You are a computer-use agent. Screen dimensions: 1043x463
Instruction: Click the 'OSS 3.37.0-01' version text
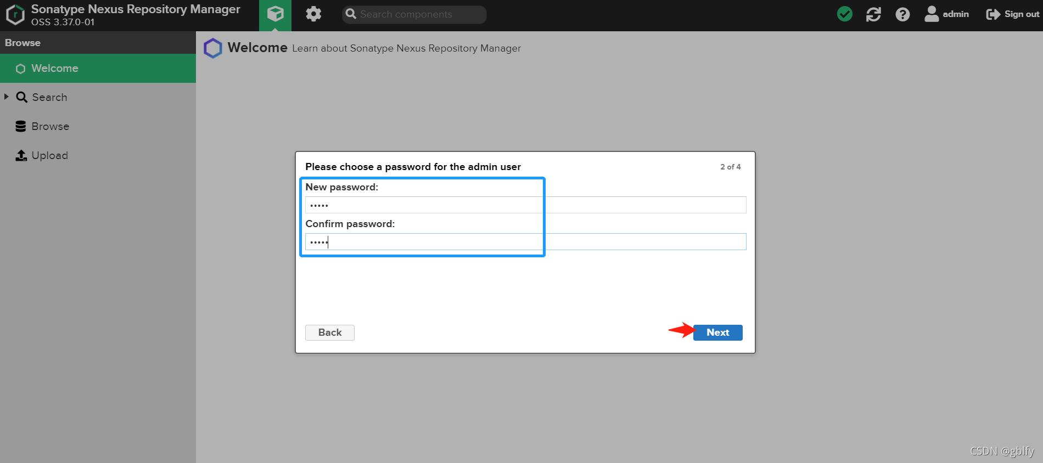point(63,22)
